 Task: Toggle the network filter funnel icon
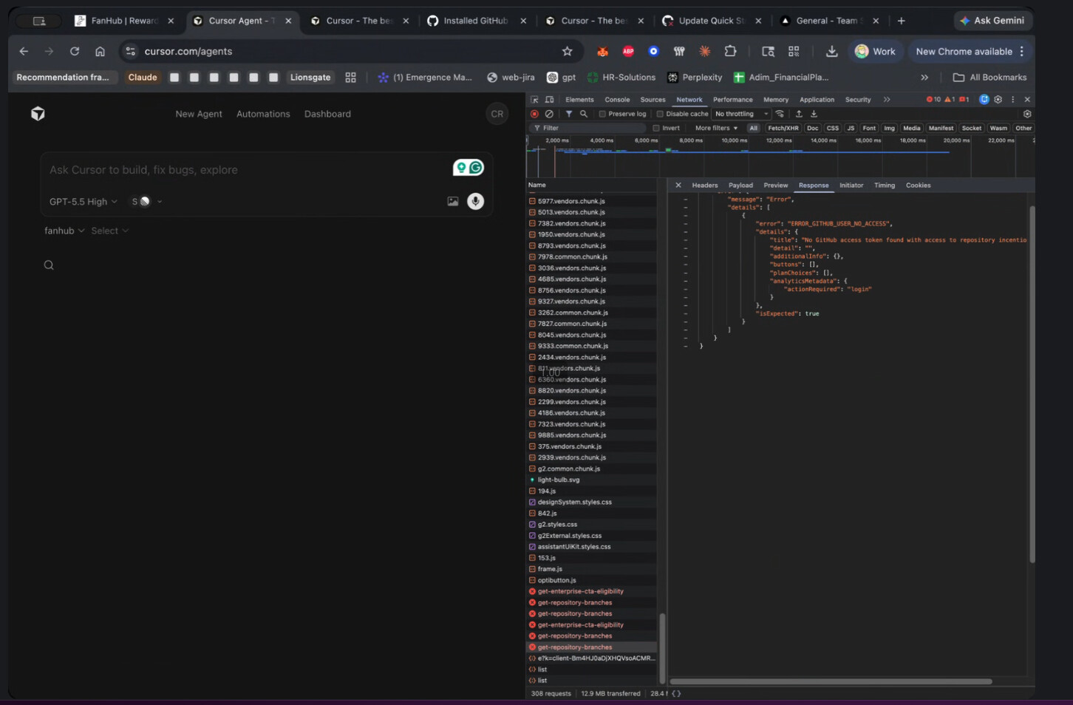click(x=568, y=114)
